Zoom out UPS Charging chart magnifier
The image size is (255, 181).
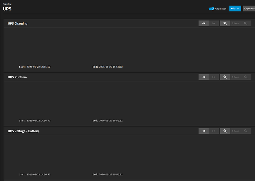point(225,23)
